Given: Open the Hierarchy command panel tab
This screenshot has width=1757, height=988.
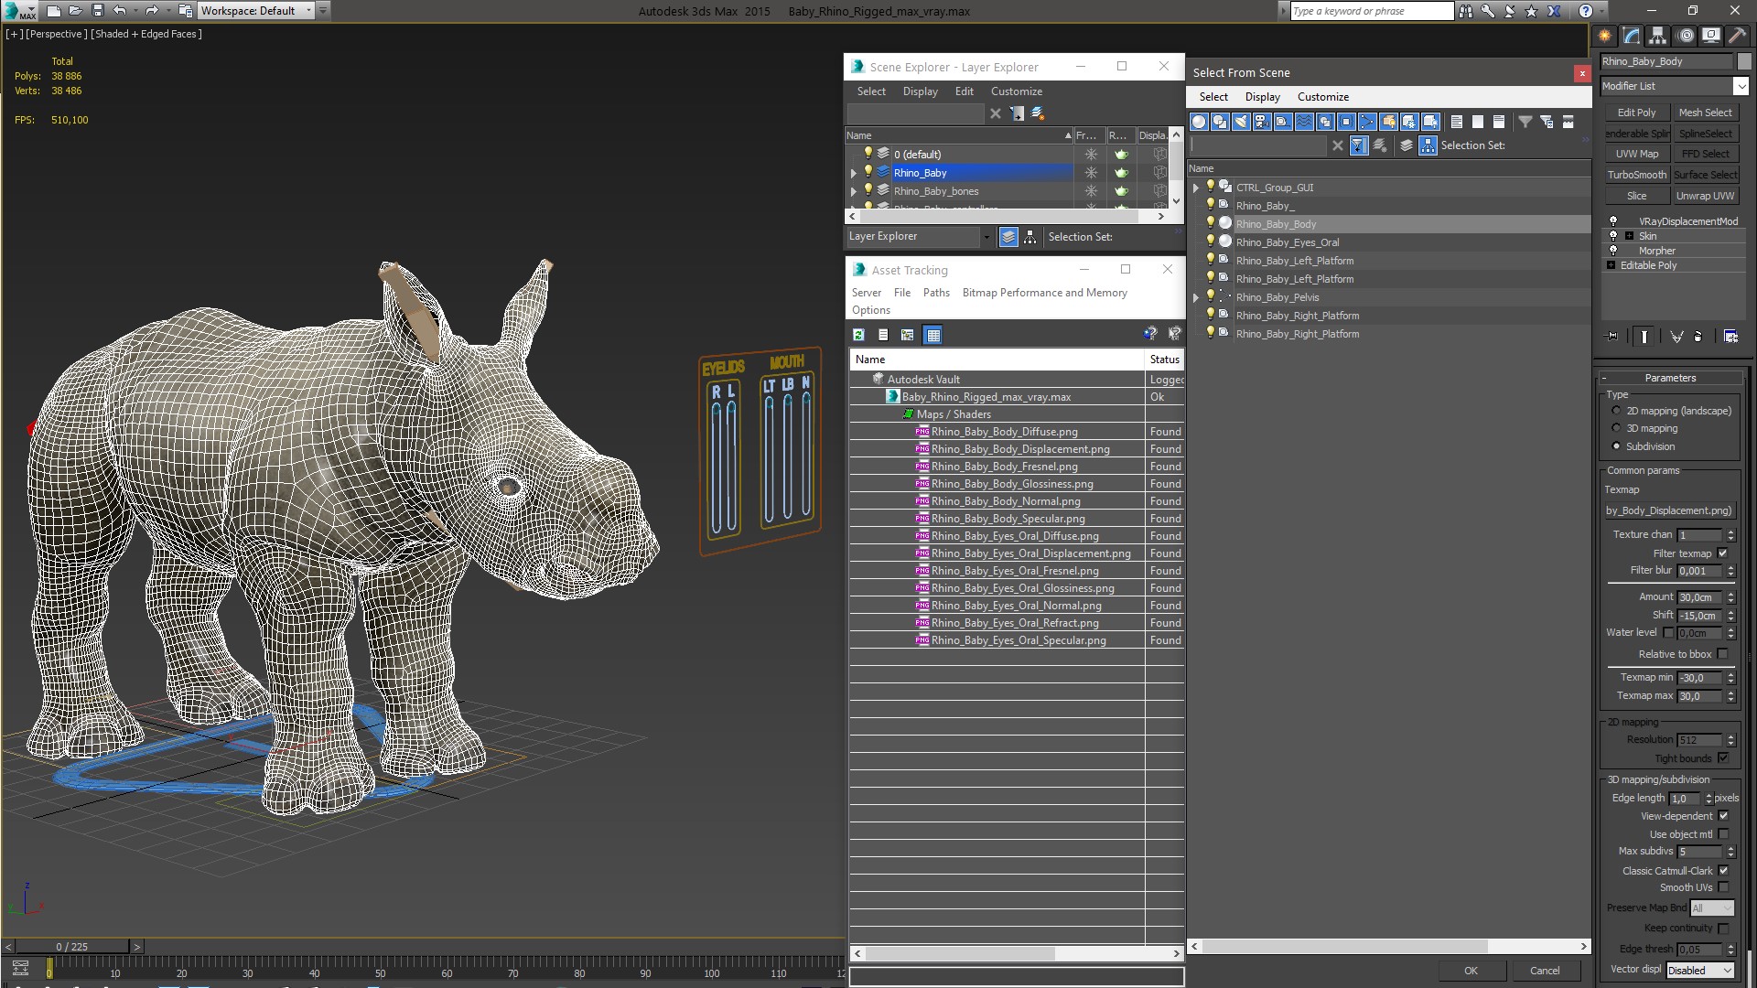Looking at the screenshot, I should tap(1657, 36).
